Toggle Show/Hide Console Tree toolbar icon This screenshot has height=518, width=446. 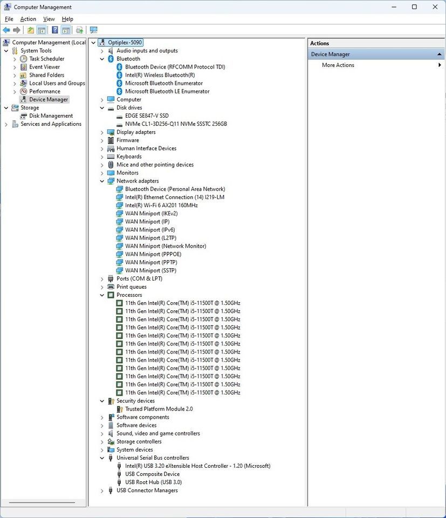tap(42, 30)
